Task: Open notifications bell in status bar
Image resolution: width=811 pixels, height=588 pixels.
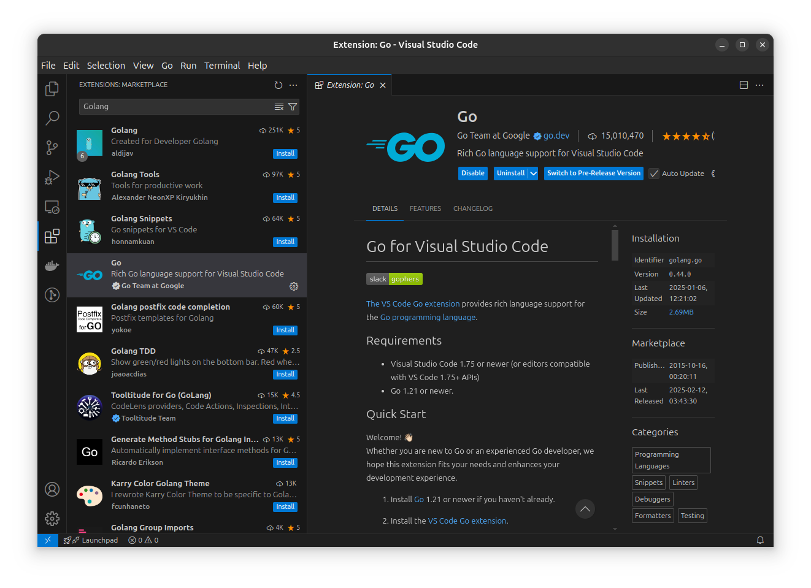Action: point(760,540)
